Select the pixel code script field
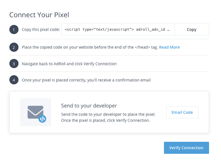Image resolution: width=221 pixels, height=161 pixels. (118, 29)
